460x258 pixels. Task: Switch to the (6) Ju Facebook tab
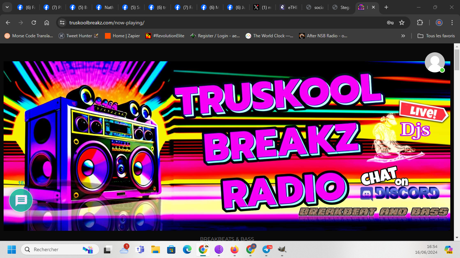[236, 7]
